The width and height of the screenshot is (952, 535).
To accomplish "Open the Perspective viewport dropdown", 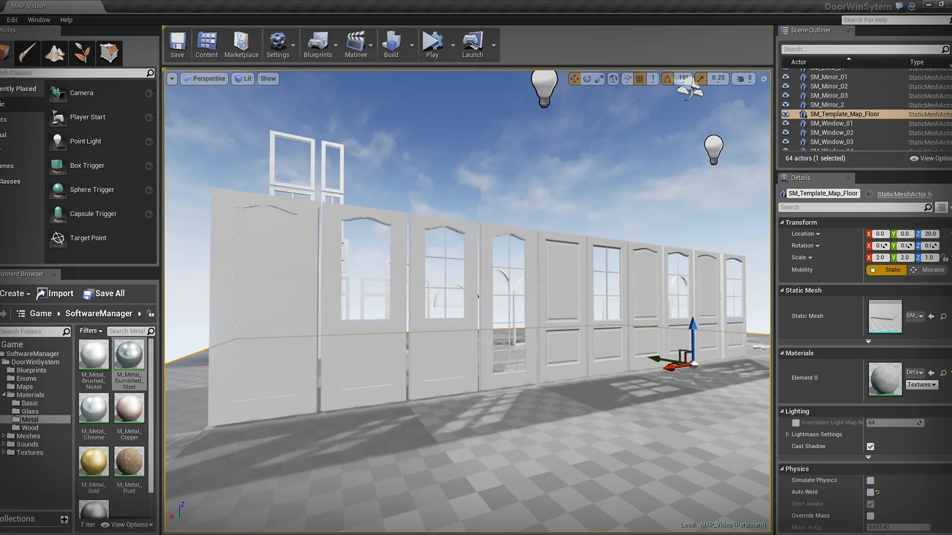I will (204, 79).
